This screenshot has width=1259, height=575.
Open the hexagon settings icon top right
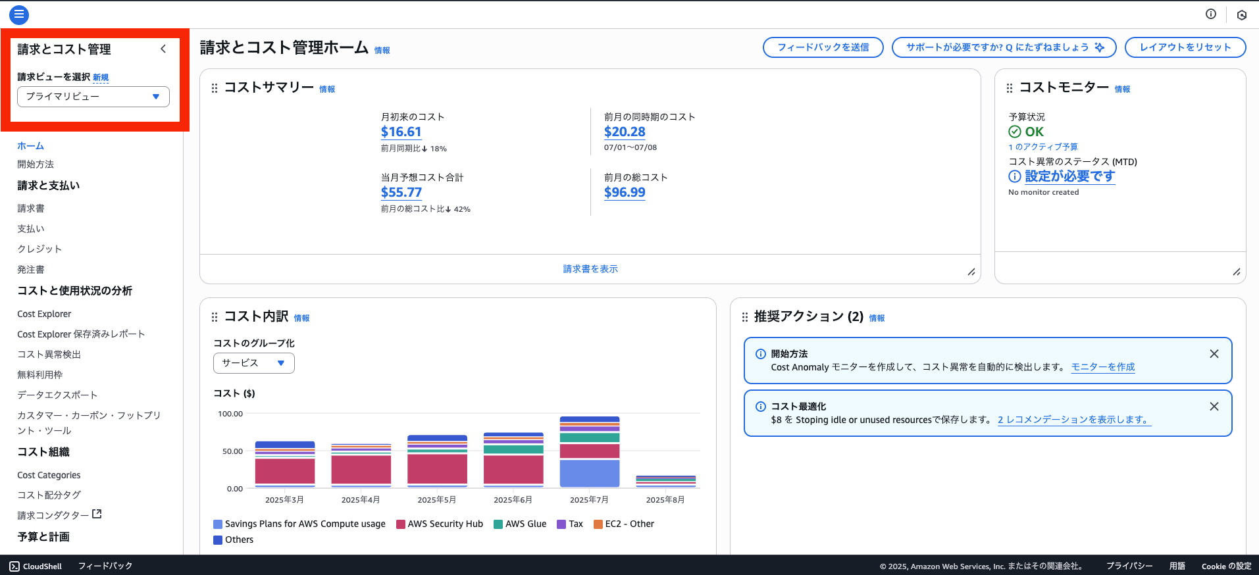pos(1242,14)
